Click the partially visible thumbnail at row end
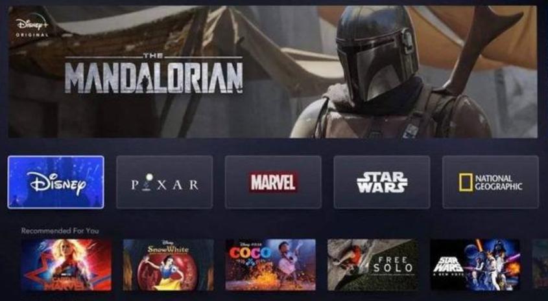 tap(540, 265)
